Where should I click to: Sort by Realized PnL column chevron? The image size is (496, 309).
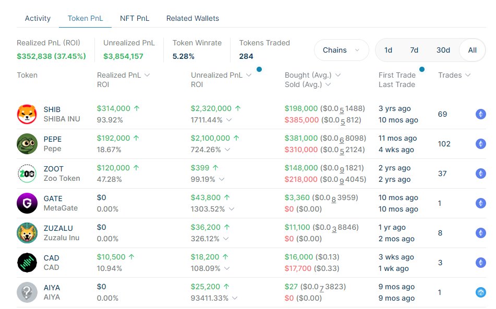[147, 75]
